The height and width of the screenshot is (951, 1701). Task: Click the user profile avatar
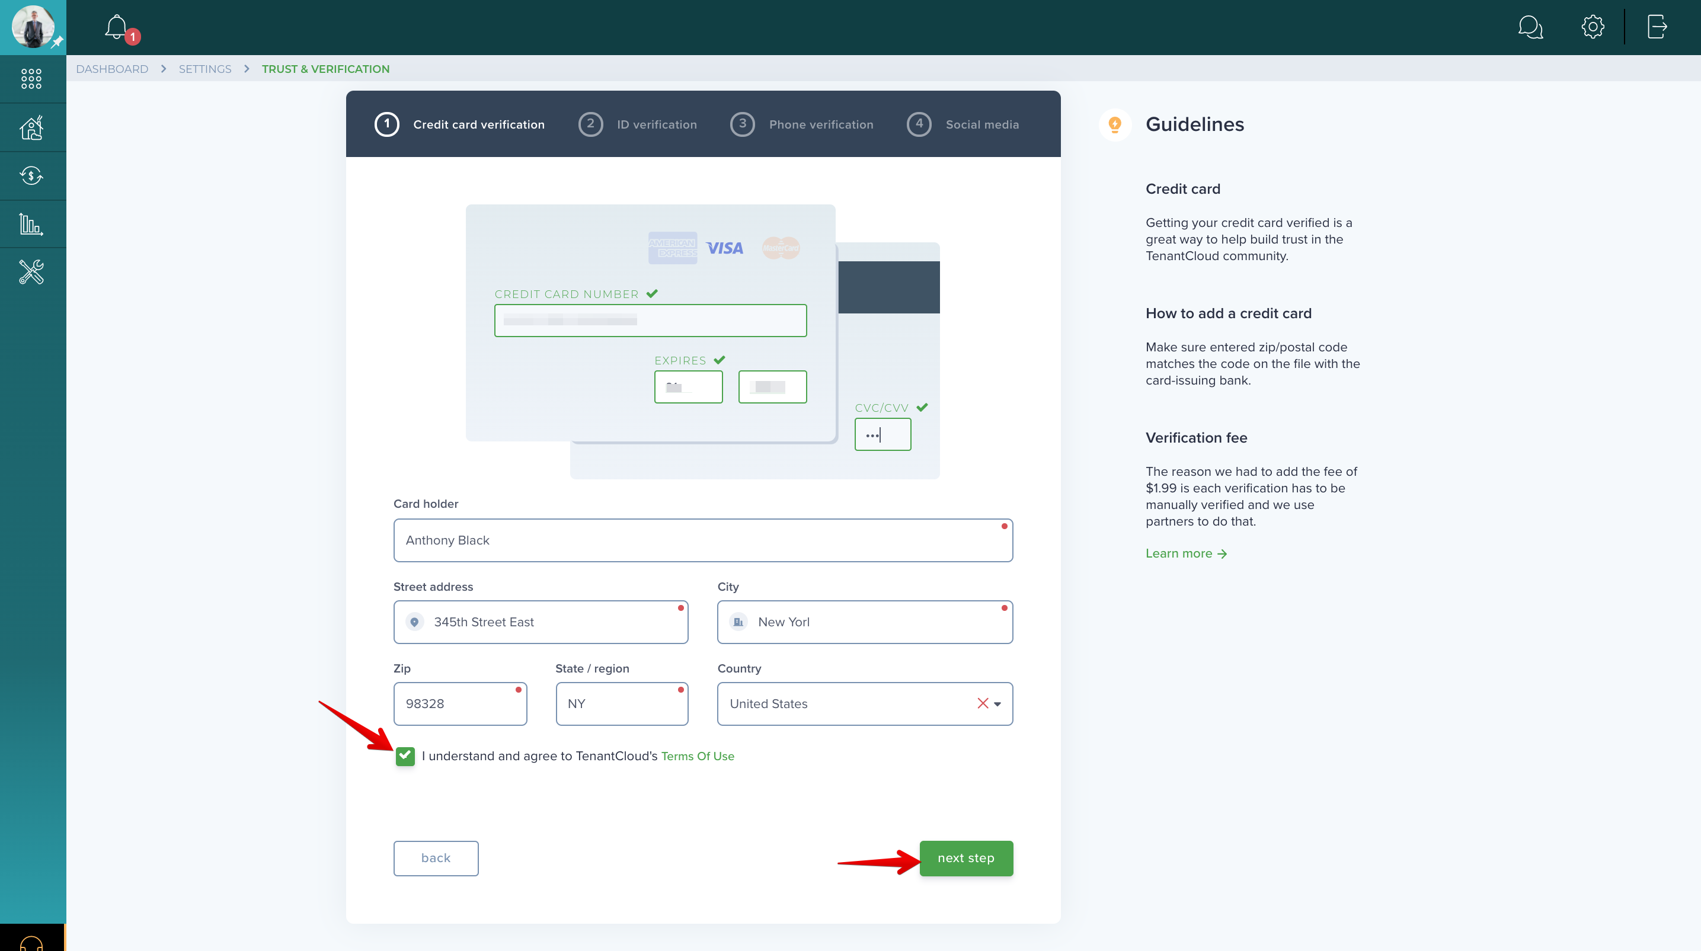point(33,27)
